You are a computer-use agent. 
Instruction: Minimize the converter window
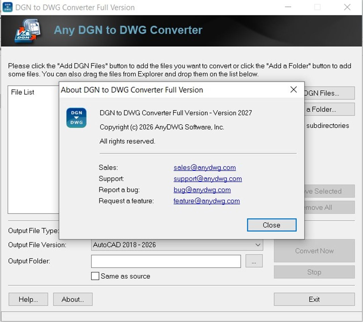coord(288,7)
